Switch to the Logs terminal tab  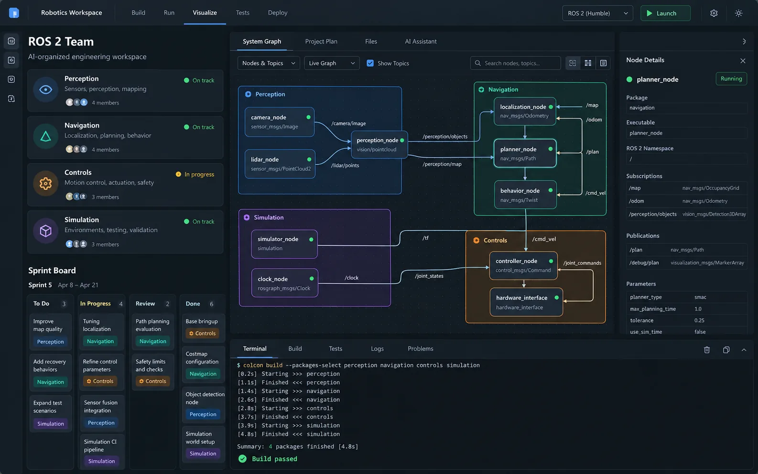click(x=377, y=349)
